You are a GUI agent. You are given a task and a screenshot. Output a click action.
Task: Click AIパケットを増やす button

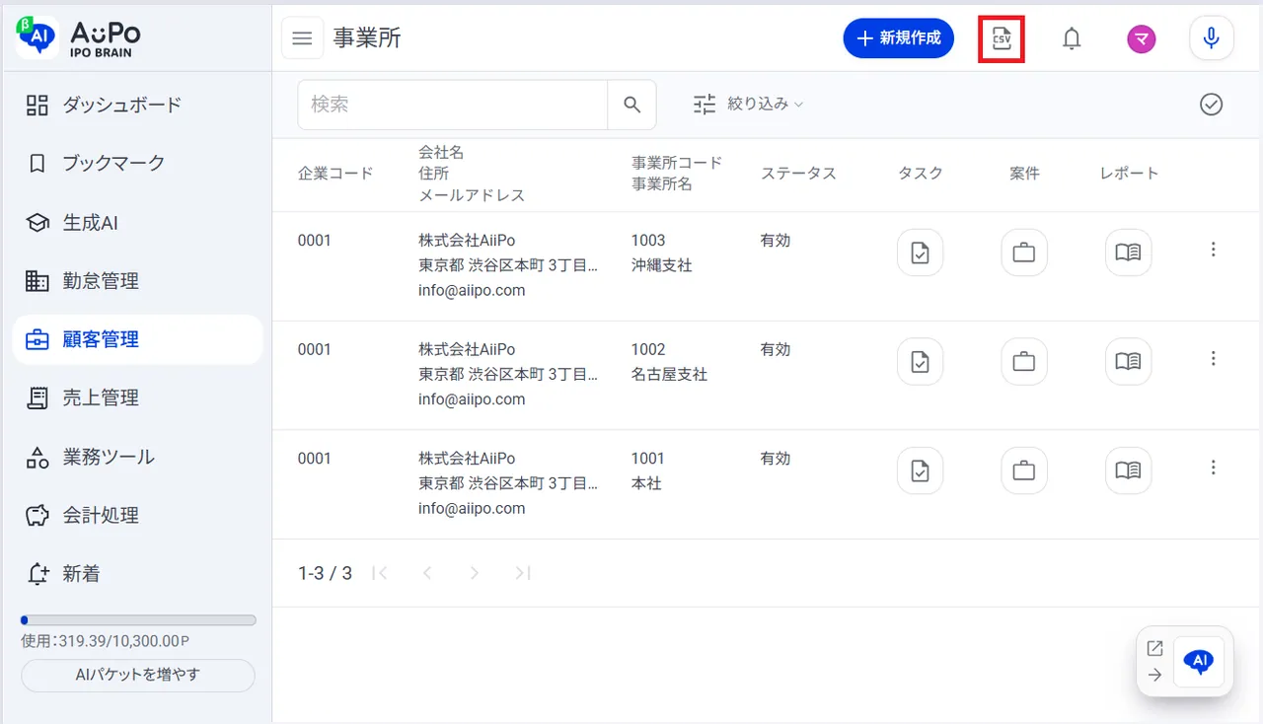[x=138, y=676]
